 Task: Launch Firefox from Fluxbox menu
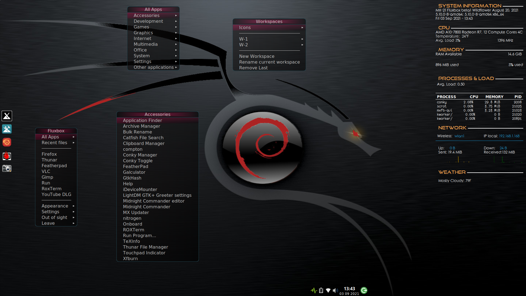coord(56,154)
